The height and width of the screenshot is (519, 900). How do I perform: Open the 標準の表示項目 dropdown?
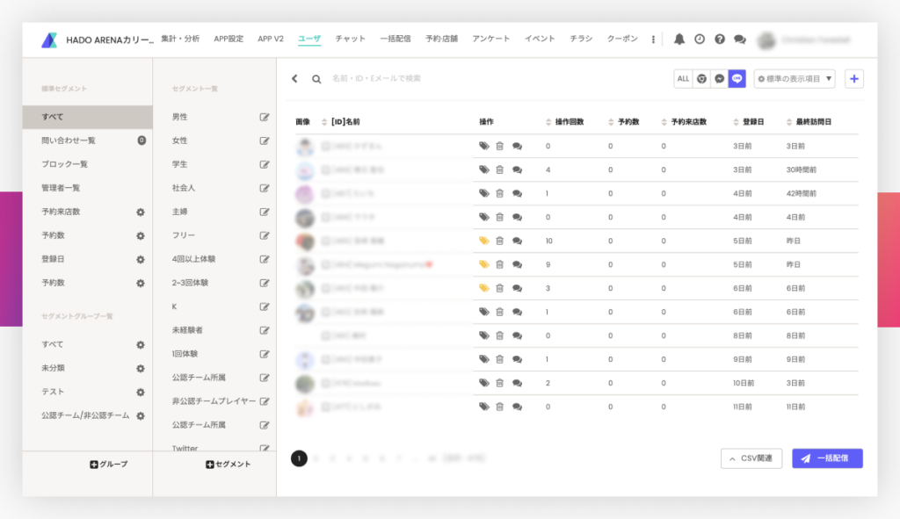point(795,79)
